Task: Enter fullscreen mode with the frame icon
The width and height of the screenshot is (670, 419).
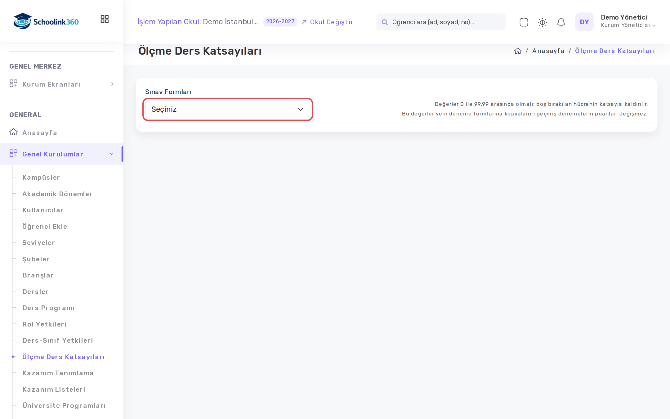Action: [x=524, y=22]
